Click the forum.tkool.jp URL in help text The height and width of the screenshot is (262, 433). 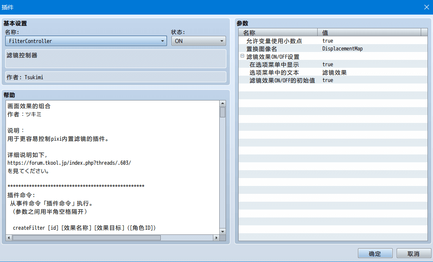(x=69, y=163)
